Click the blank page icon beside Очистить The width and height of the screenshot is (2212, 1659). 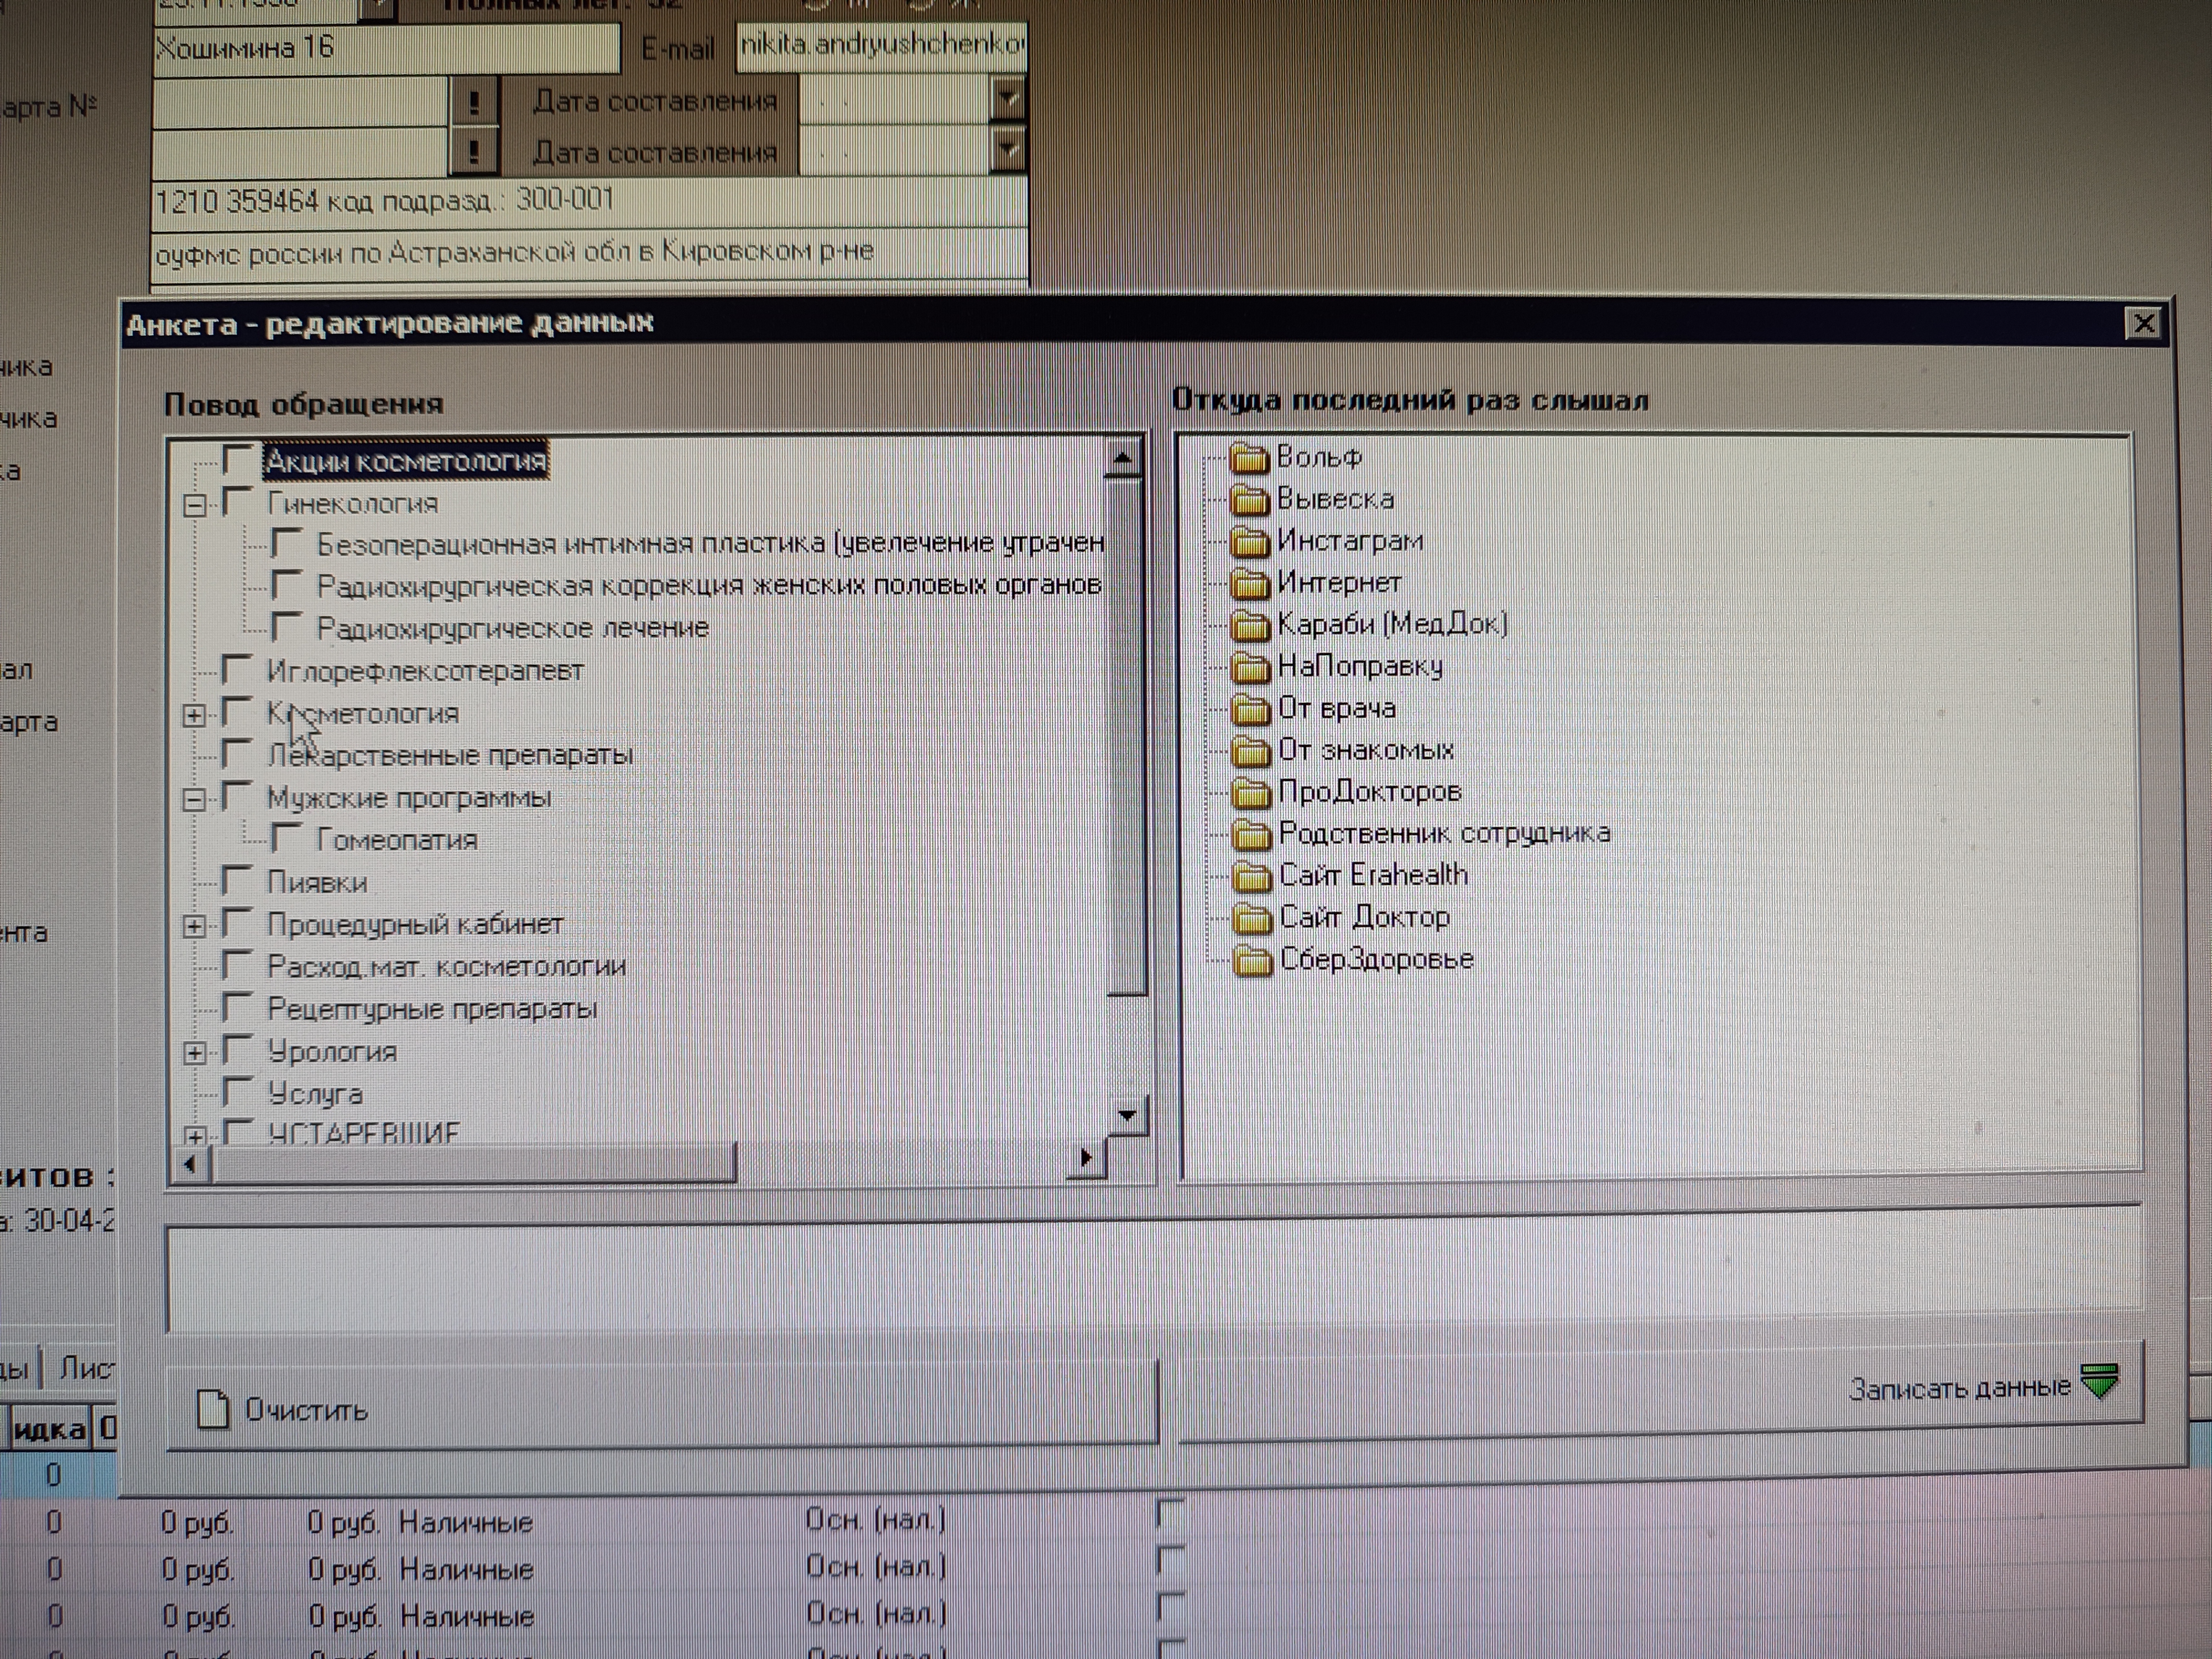click(x=212, y=1410)
